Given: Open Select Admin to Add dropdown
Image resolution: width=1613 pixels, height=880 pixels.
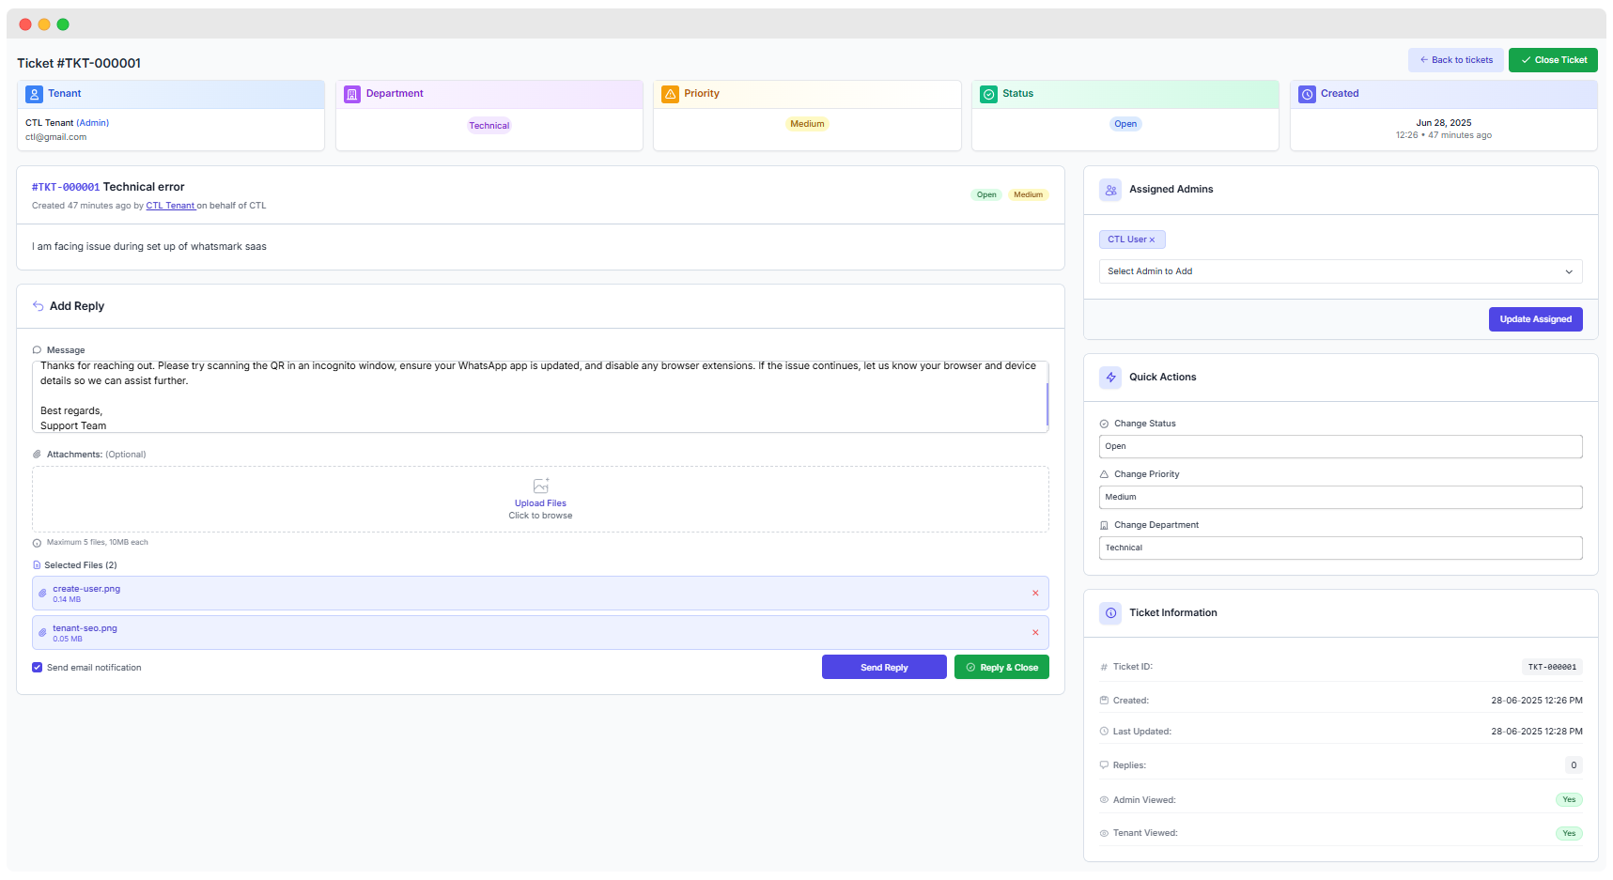Looking at the screenshot, I should pyautogui.click(x=1340, y=271).
